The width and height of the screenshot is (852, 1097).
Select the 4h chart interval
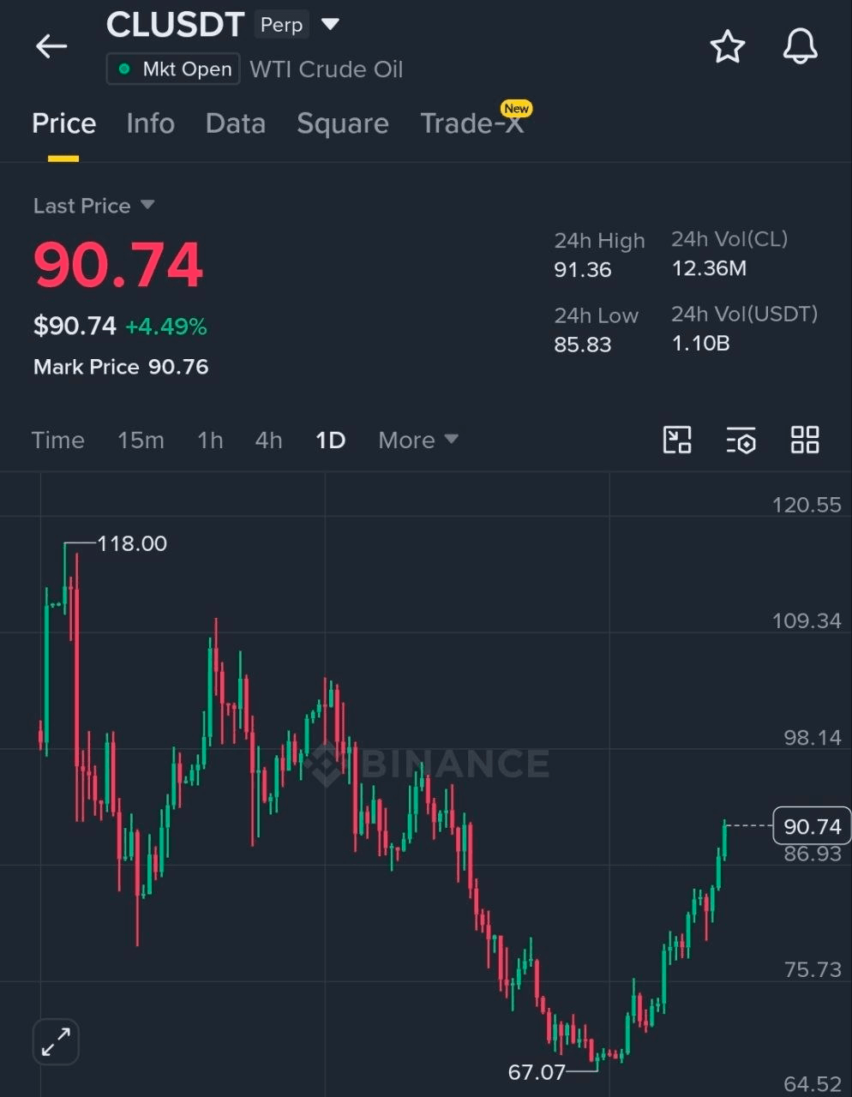tap(268, 441)
